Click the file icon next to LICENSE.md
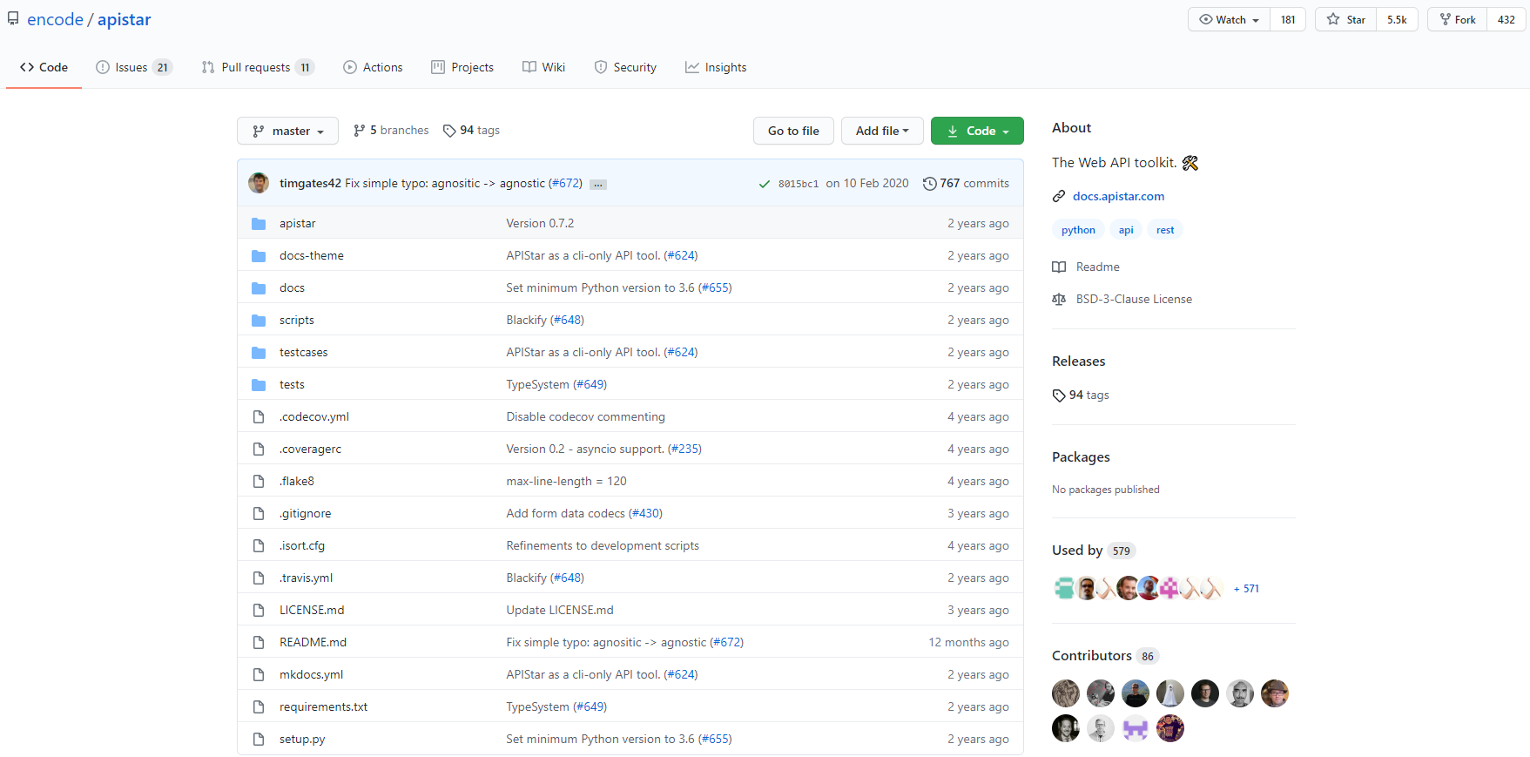Screen dimensions: 1530x757 [x=259, y=611]
